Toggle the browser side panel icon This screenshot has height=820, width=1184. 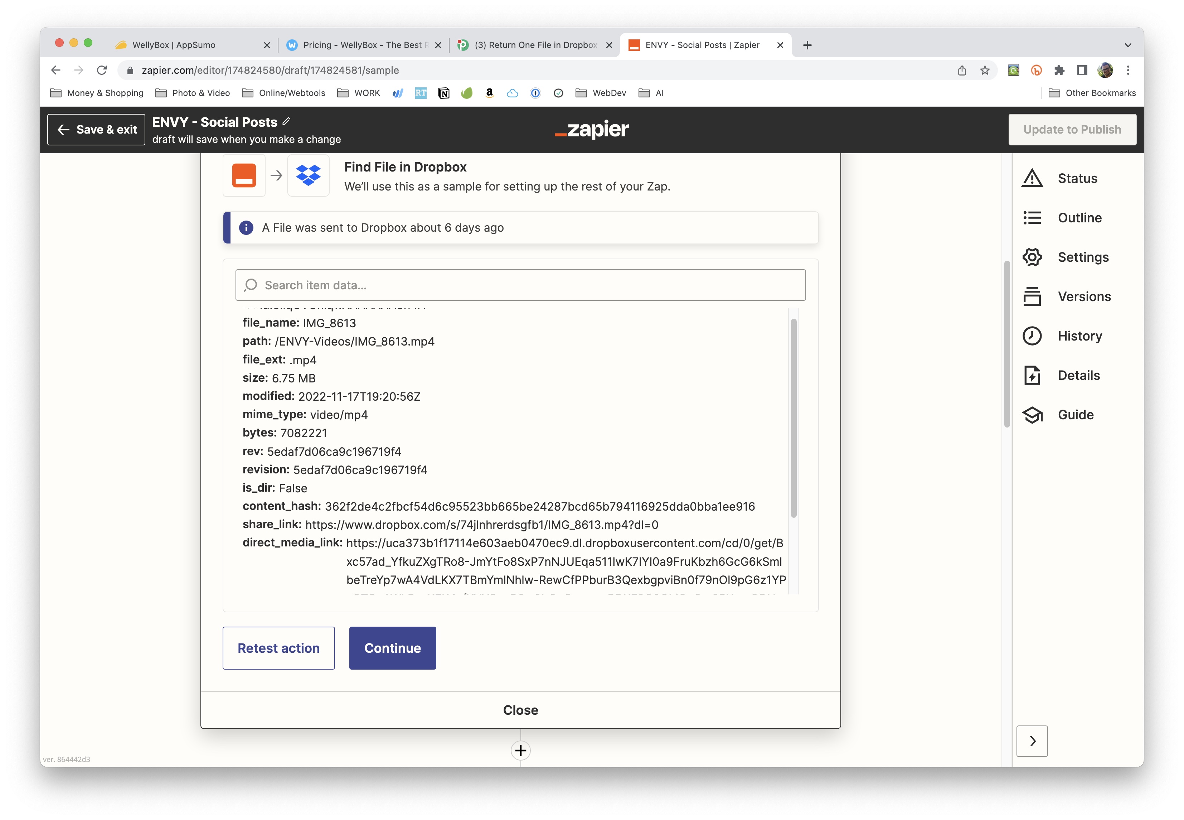[x=1082, y=71]
